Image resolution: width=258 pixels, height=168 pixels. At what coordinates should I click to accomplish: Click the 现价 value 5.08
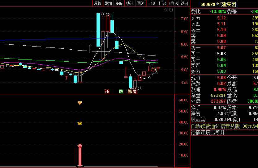(x=221, y=78)
